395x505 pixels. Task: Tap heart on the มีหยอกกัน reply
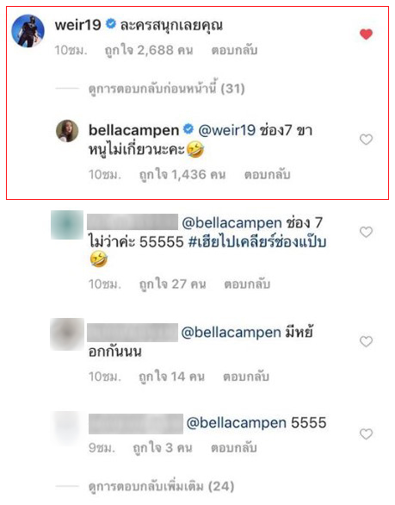tap(366, 341)
